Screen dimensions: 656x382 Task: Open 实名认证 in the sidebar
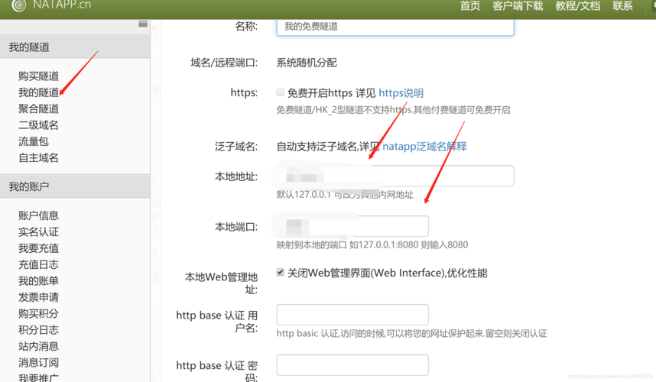pyautogui.click(x=38, y=232)
